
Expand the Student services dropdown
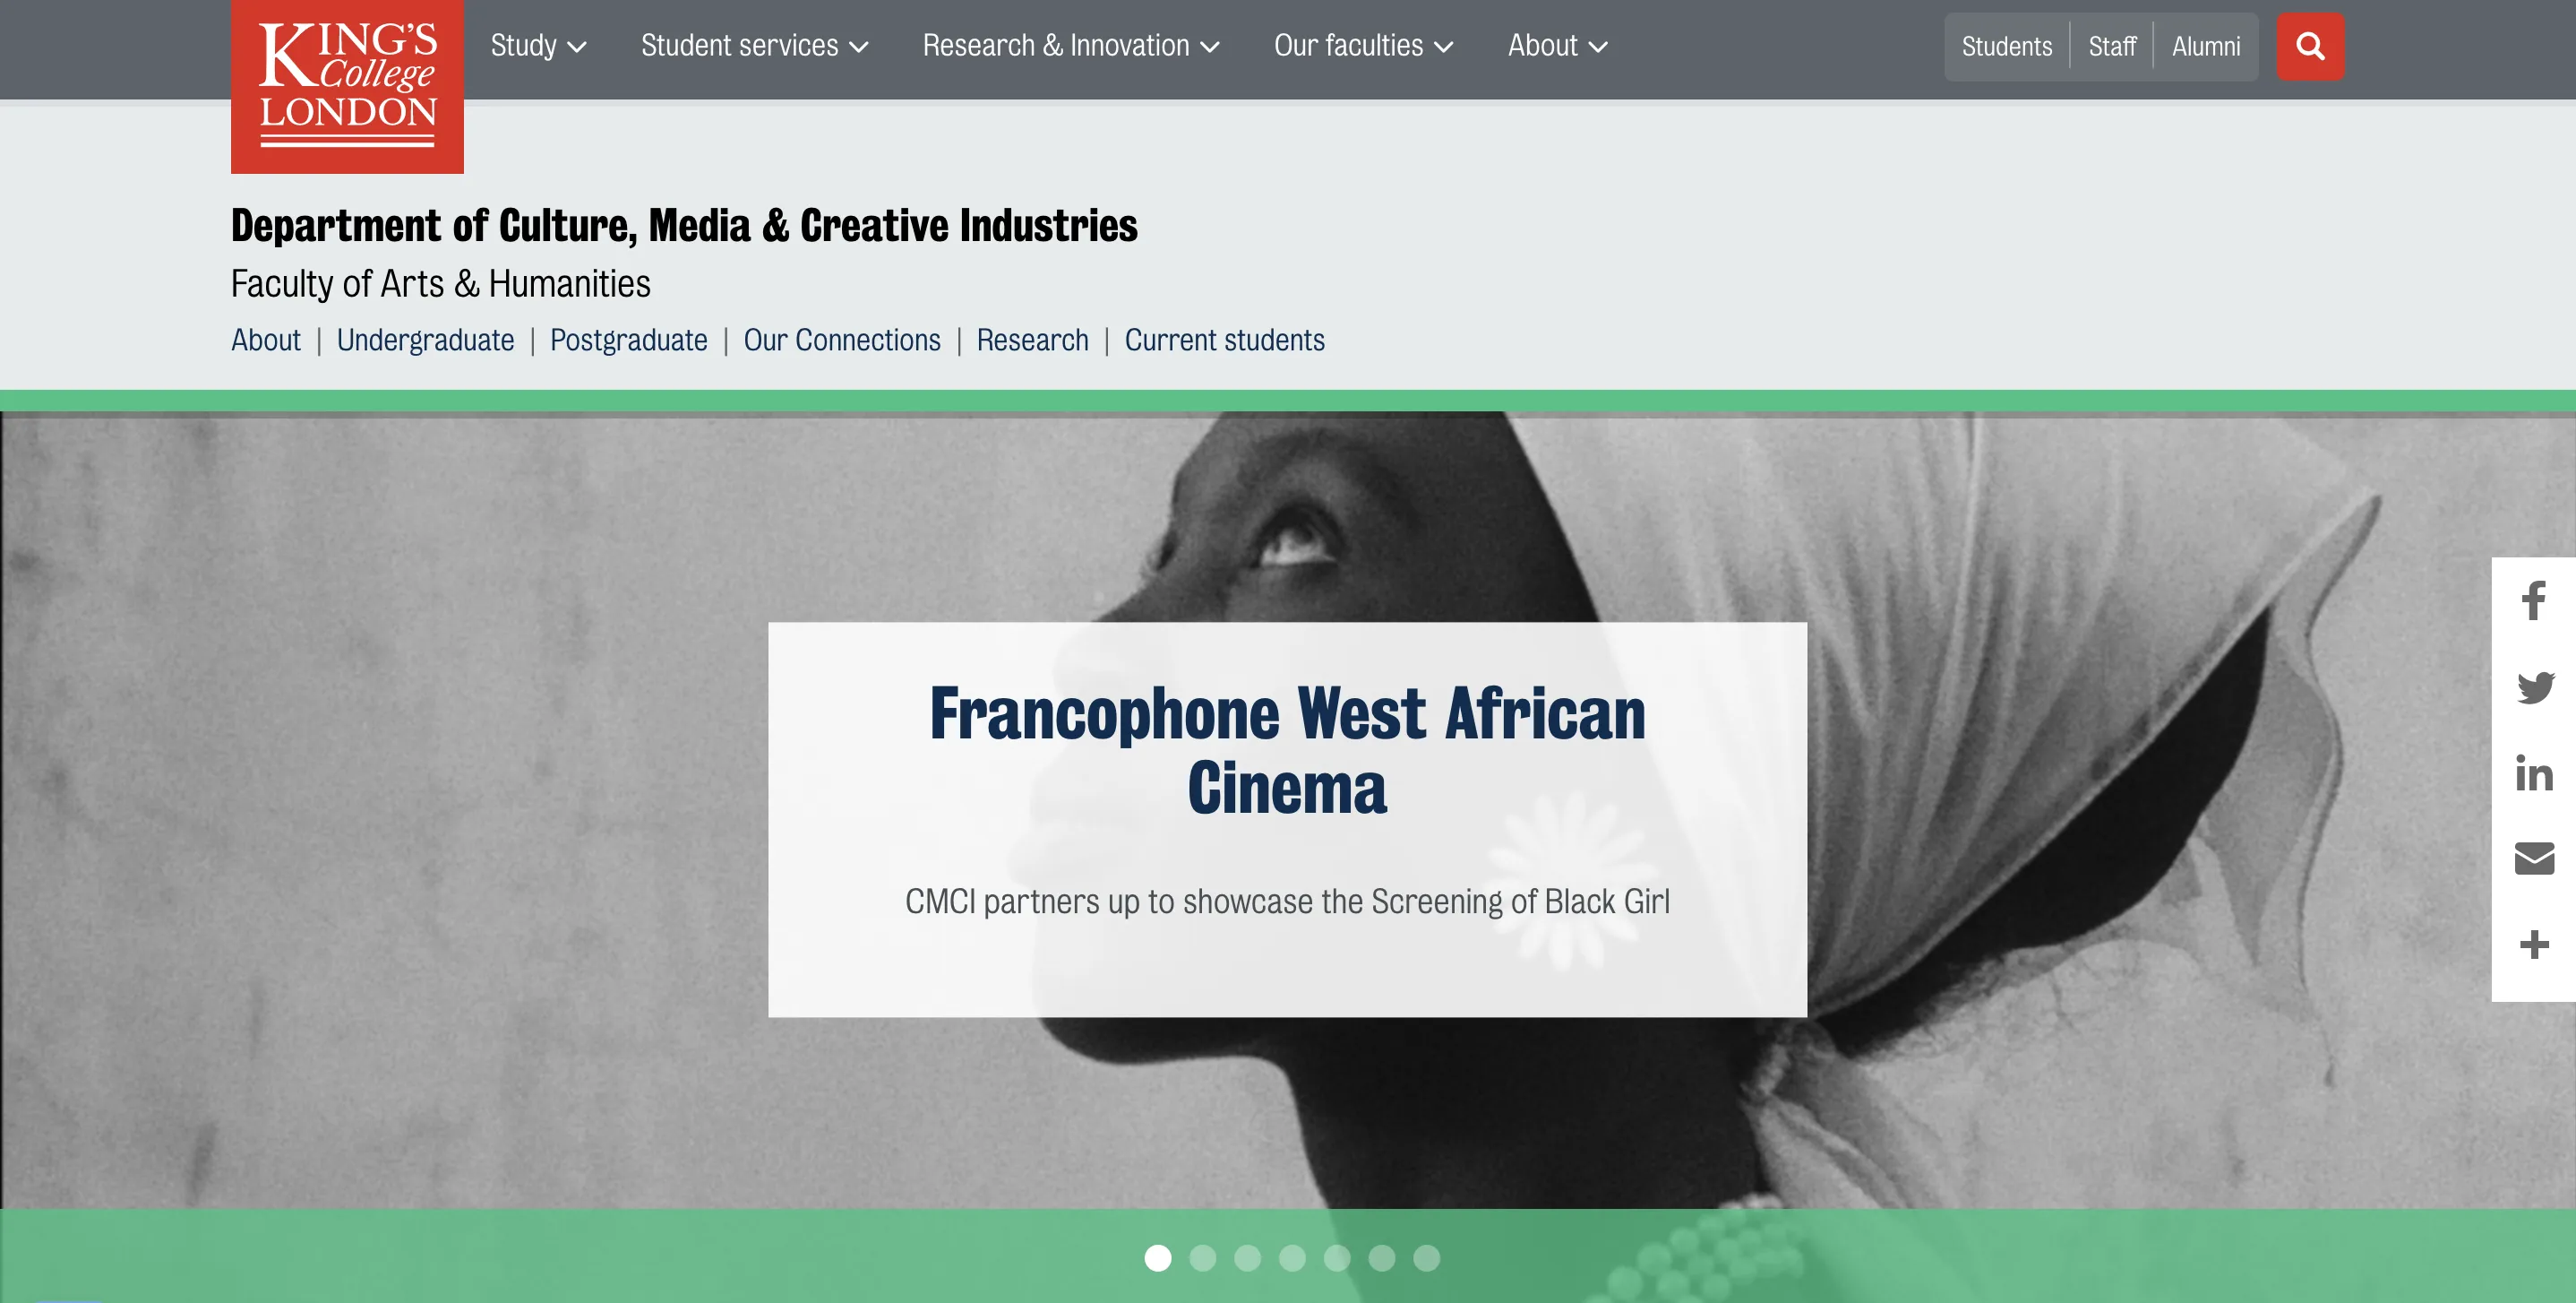pyautogui.click(x=754, y=46)
